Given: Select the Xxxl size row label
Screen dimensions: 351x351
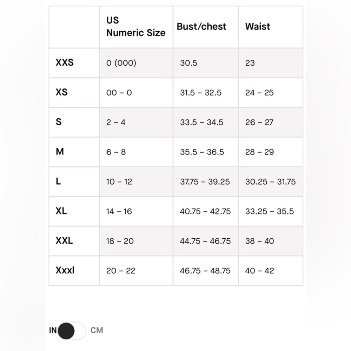Looking at the screenshot, I should (65, 270).
